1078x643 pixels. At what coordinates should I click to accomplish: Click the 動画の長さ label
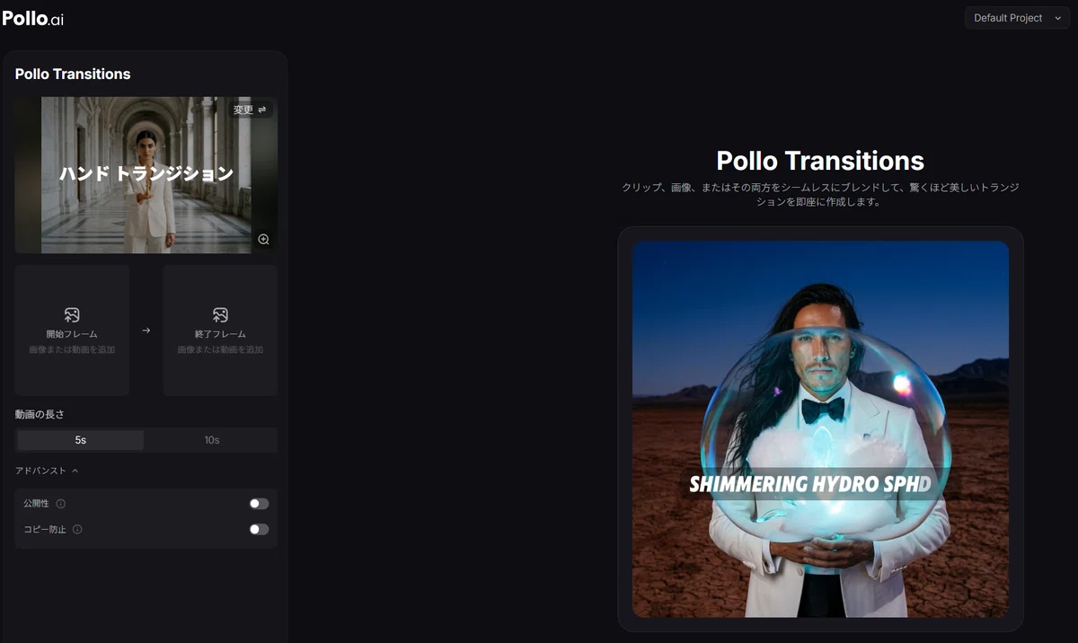coord(40,414)
